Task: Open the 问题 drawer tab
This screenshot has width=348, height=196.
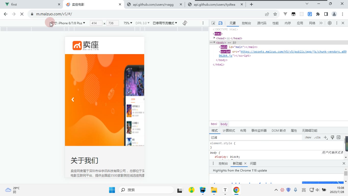Action: click(253, 163)
